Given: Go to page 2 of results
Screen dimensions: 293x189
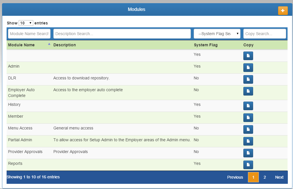Looking at the screenshot, I should click(x=265, y=177).
